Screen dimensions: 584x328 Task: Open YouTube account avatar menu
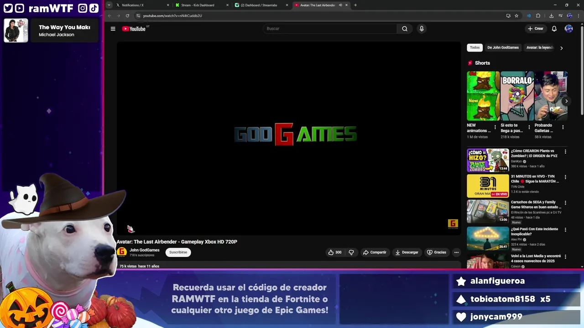(x=568, y=29)
